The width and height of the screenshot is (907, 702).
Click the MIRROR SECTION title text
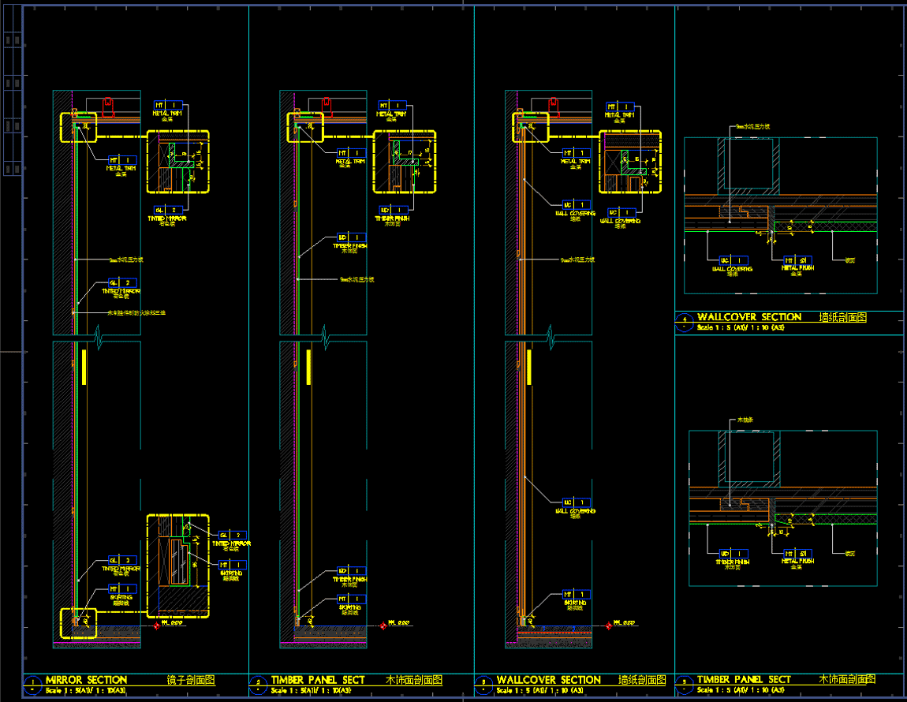(x=86, y=679)
